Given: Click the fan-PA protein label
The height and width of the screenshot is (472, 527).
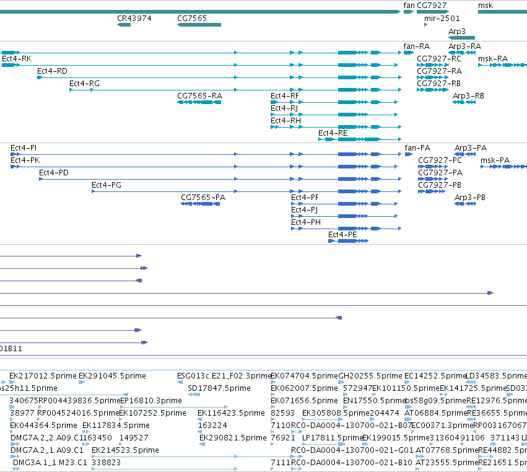Looking at the screenshot, I should (417, 148).
